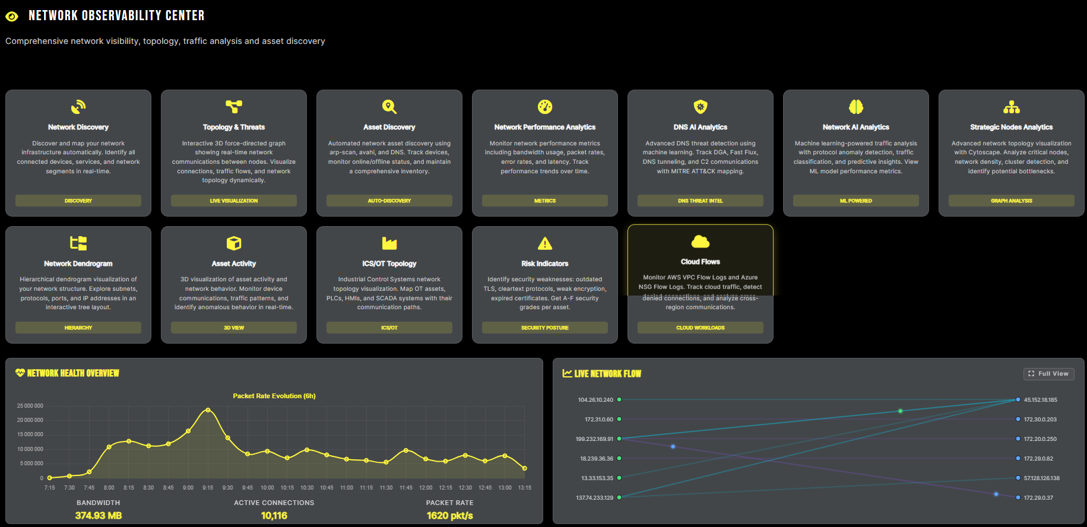Select the Network Dendrogram tree icon

coord(78,243)
